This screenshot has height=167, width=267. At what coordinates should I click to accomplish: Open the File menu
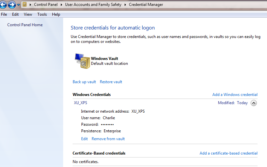[x=4, y=14]
